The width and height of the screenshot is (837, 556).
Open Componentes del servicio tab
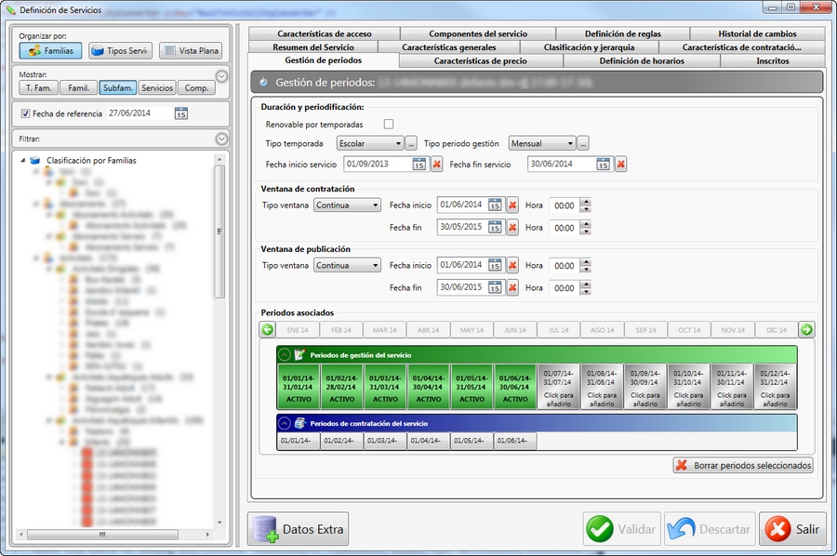[478, 33]
